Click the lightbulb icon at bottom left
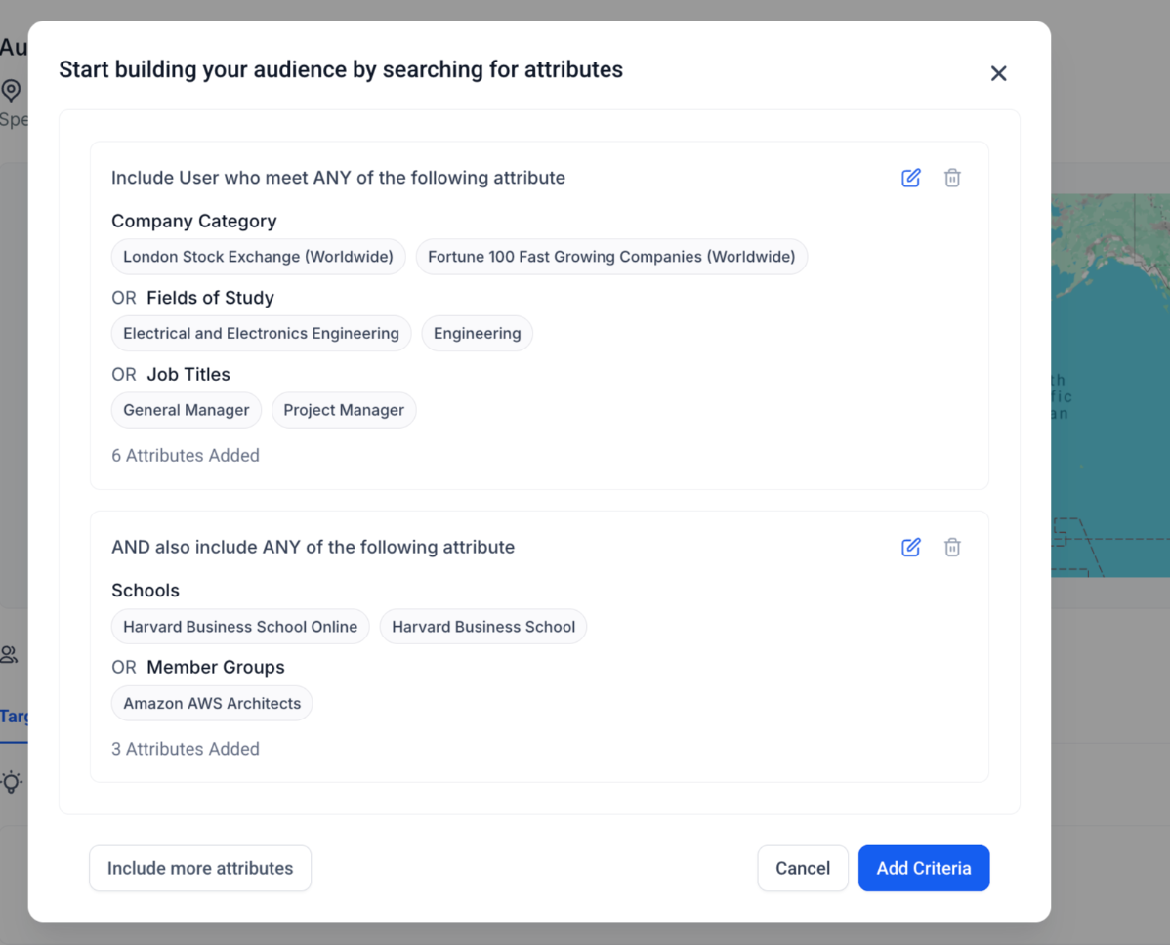The width and height of the screenshot is (1170, 945). coord(11,782)
